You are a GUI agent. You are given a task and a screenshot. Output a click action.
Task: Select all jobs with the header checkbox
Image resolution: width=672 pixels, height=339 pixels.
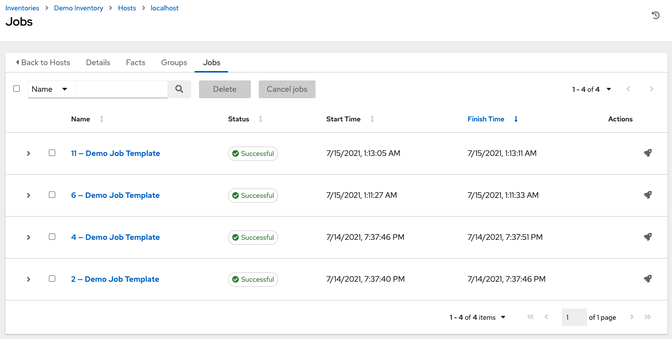(16, 88)
